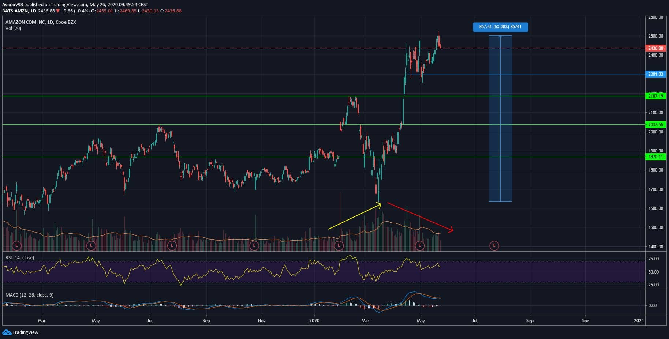
Task: Select the green 2037.65 level label
Action: click(655, 125)
